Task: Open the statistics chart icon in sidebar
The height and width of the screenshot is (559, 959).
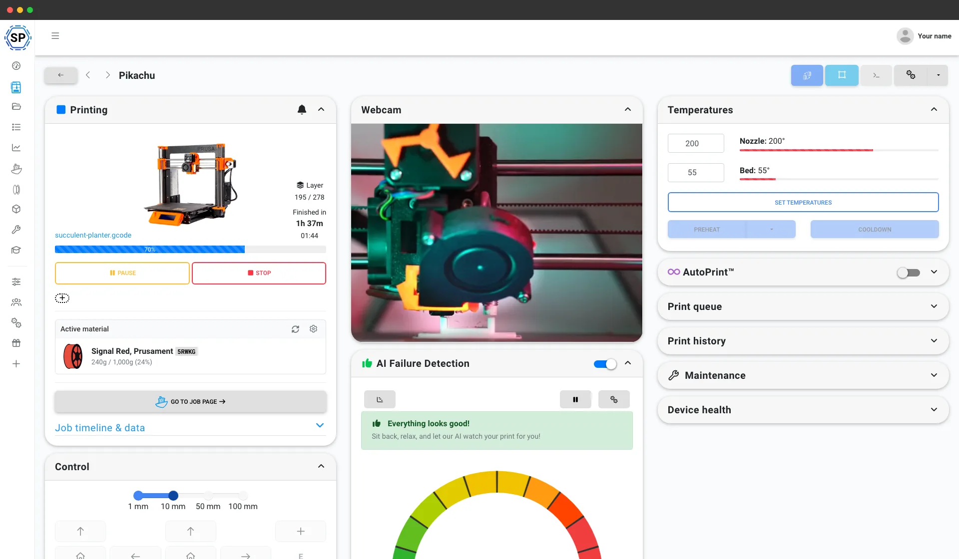Action: [x=16, y=148]
